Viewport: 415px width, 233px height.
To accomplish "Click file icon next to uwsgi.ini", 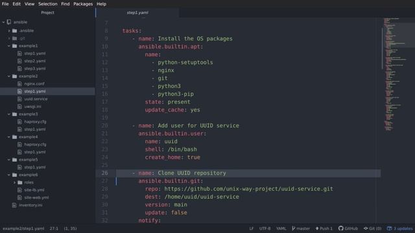I will point(19,107).
